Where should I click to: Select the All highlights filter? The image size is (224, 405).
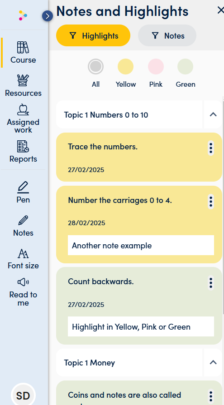click(x=95, y=73)
